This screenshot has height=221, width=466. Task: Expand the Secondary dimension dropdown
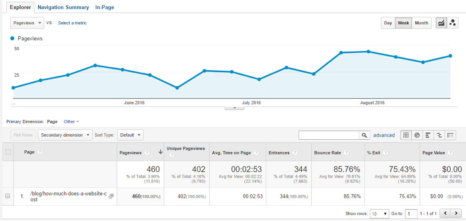pos(65,135)
